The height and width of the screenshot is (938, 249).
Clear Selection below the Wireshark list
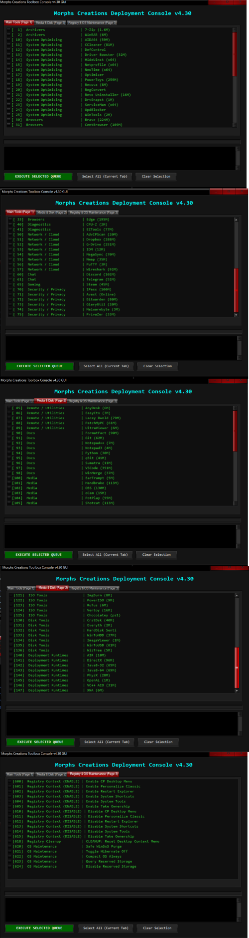(x=157, y=366)
